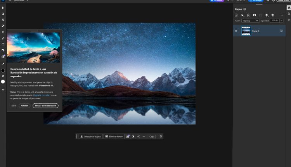The width and height of the screenshot is (291, 167).
Task: Add a layer mask in Capas panel
Action: pyautogui.click(x=255, y=15)
